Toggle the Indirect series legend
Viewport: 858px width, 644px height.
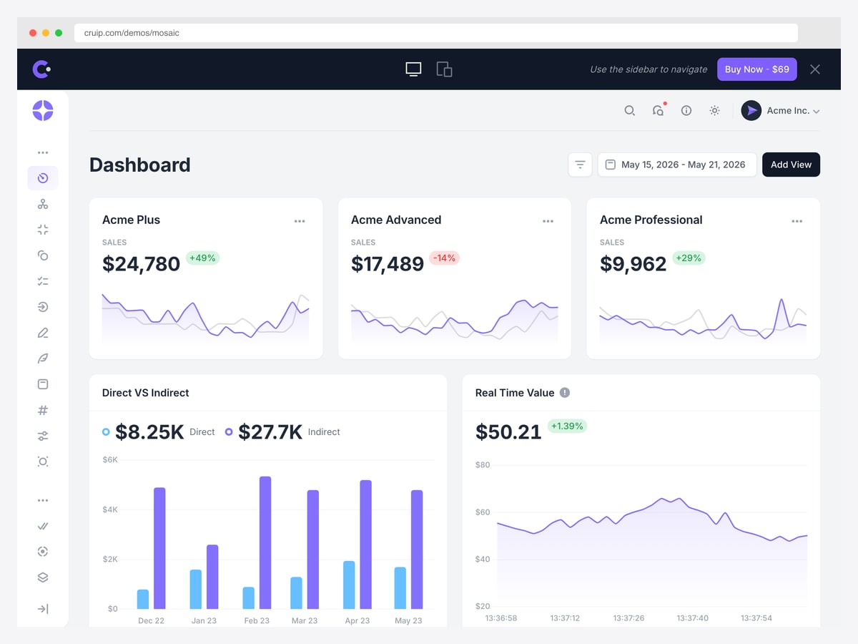coord(282,432)
